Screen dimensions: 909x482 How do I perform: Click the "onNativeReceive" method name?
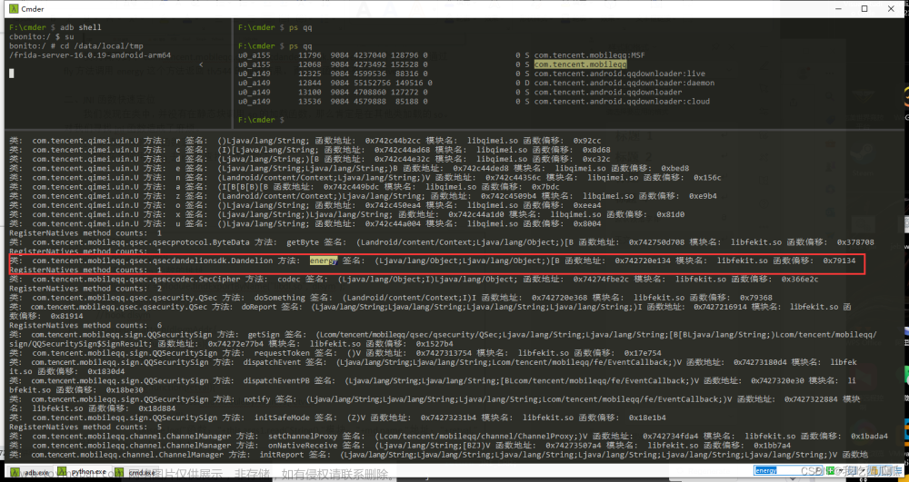[303, 446]
